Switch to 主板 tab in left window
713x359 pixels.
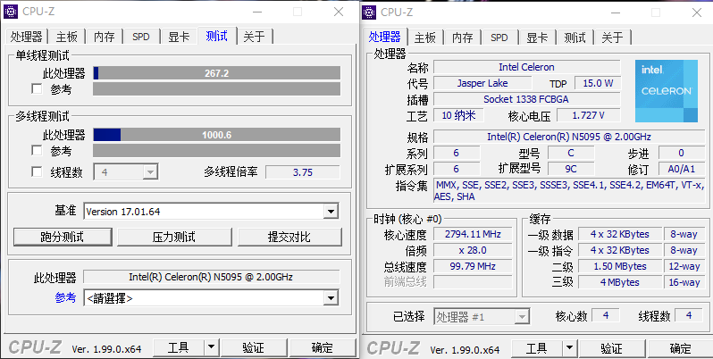[66, 37]
